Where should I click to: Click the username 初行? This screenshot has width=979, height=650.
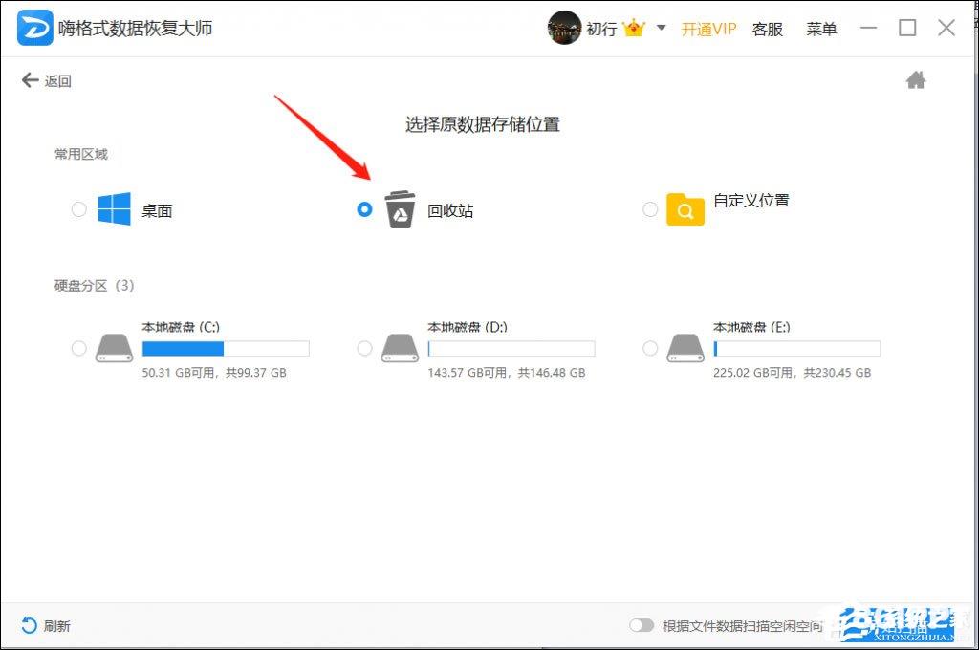click(x=601, y=29)
